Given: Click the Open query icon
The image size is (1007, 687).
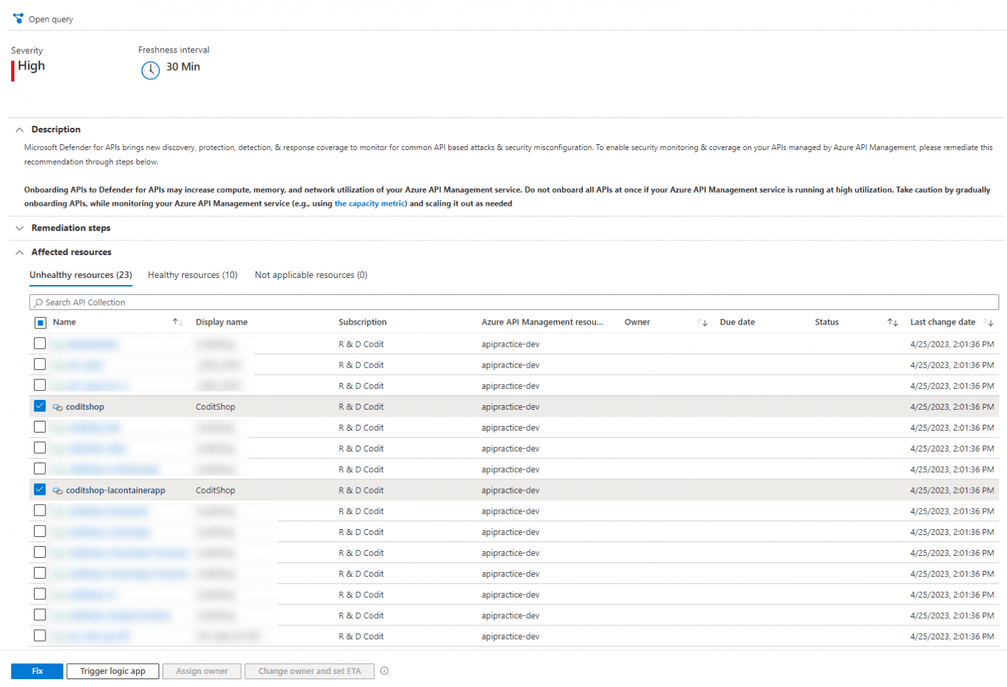Looking at the screenshot, I should [18, 18].
